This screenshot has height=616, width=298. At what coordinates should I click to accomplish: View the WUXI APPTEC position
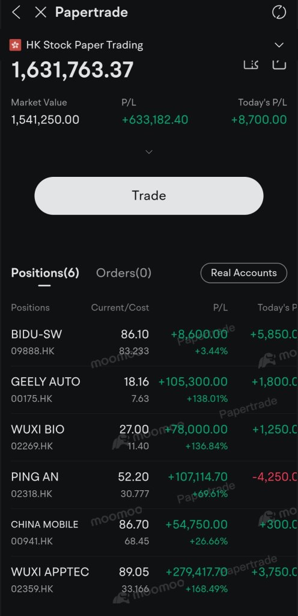149,580
